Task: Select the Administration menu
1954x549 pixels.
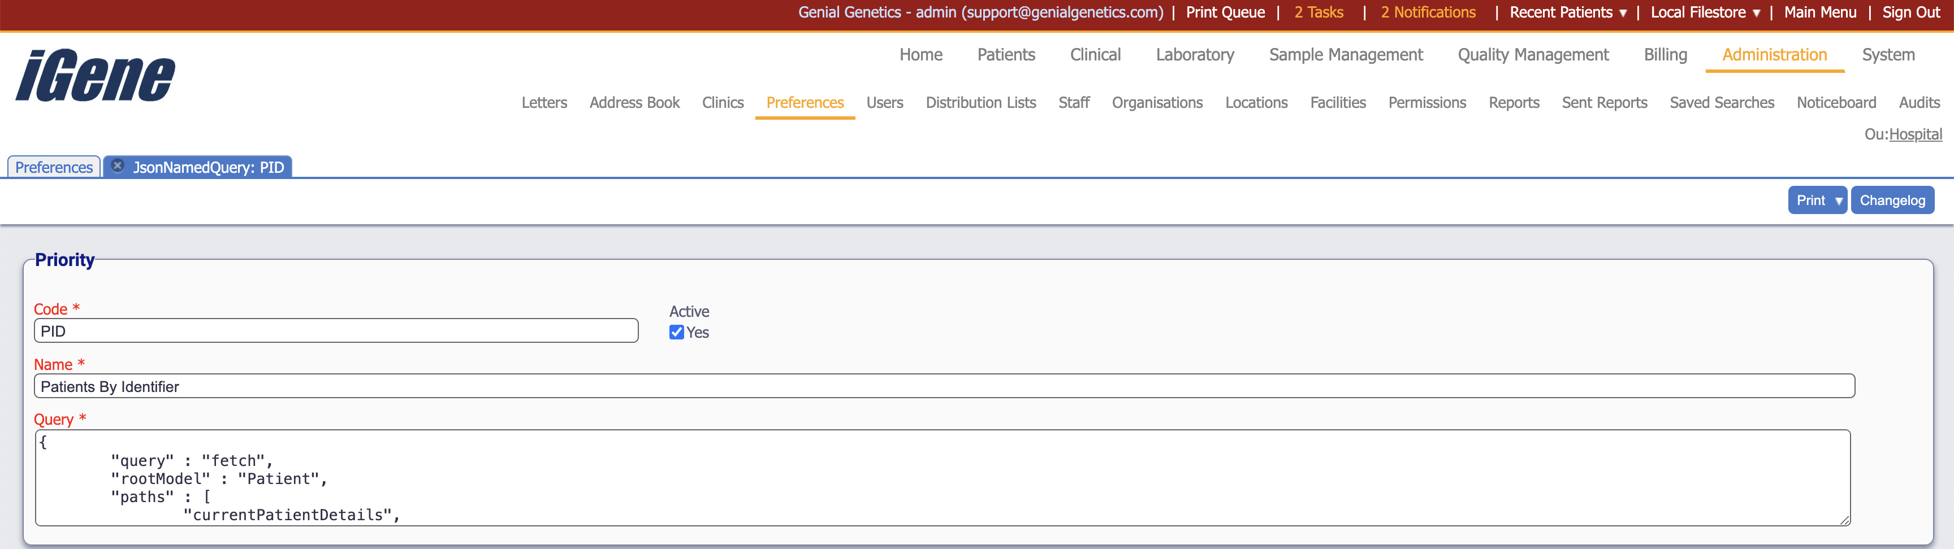Action: 1774,55
